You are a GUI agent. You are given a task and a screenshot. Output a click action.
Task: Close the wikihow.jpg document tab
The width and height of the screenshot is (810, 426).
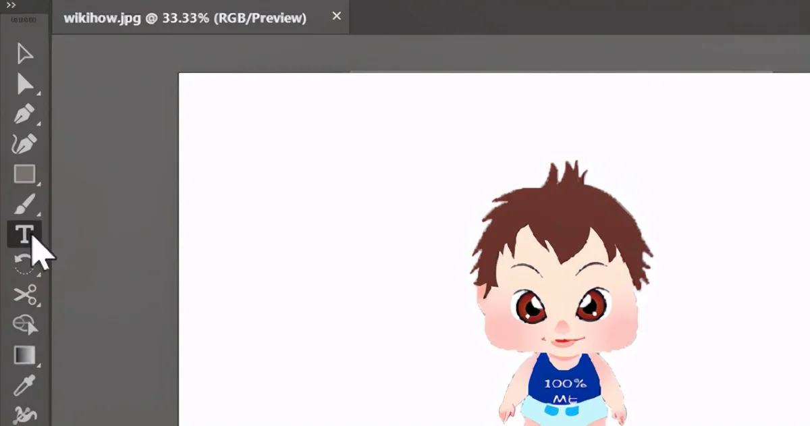(x=337, y=16)
